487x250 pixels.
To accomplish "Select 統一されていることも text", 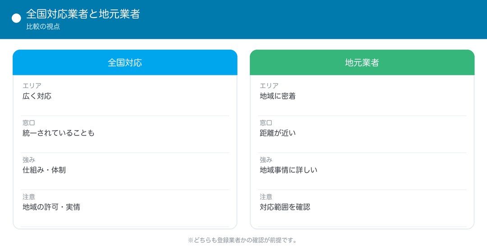I will [x=58, y=133].
